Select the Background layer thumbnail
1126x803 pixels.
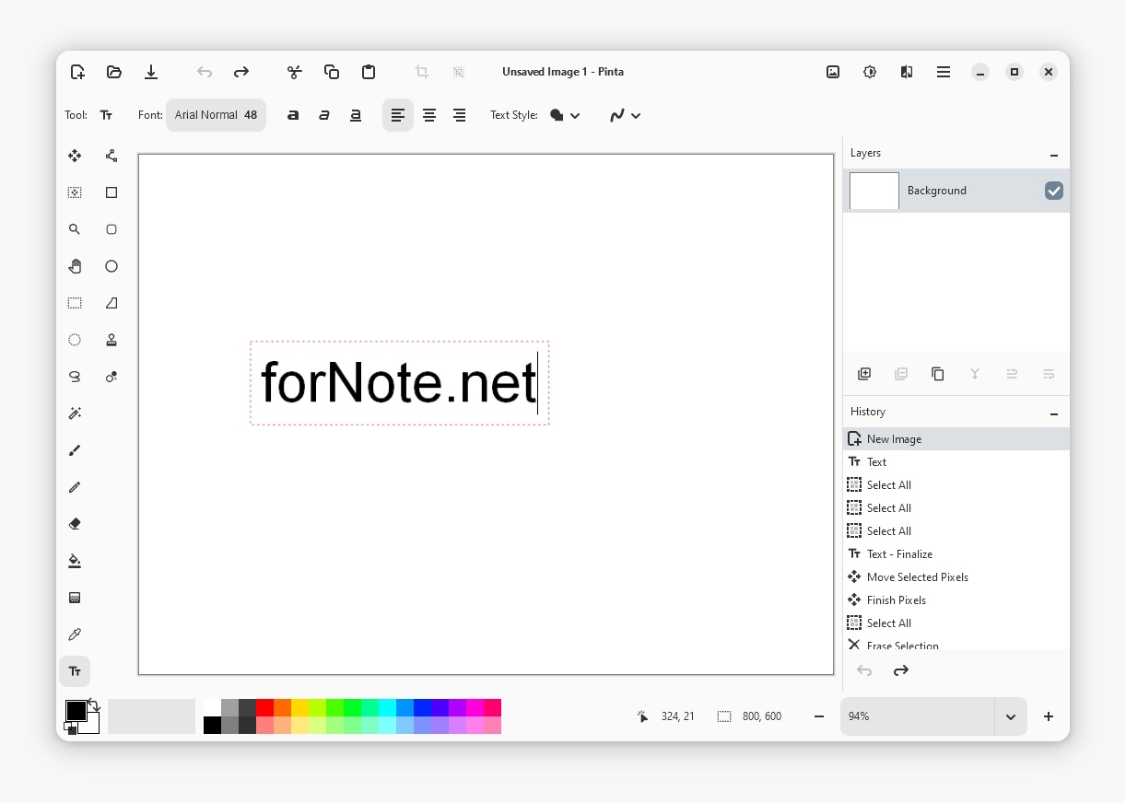[x=874, y=191]
